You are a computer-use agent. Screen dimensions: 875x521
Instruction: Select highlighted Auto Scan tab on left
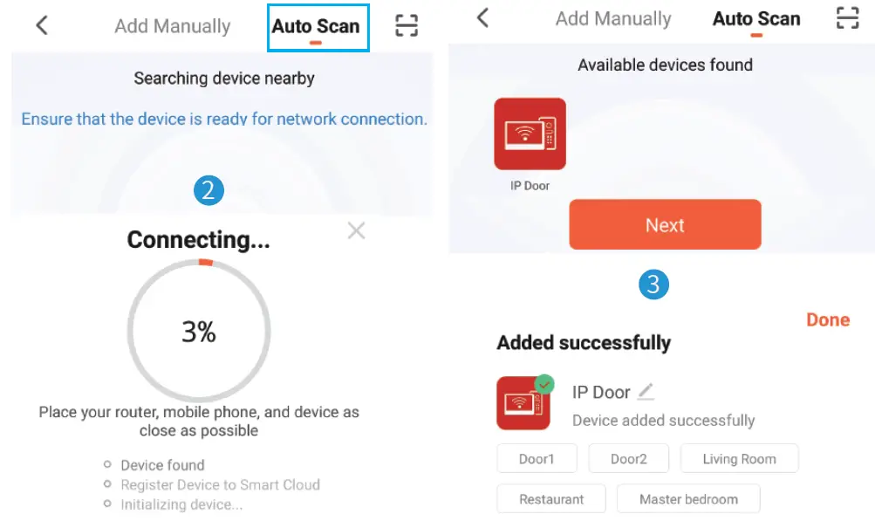pyautogui.click(x=316, y=26)
